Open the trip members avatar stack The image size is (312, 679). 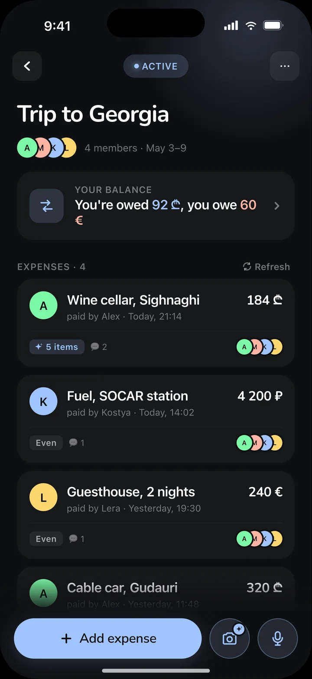pos(47,148)
